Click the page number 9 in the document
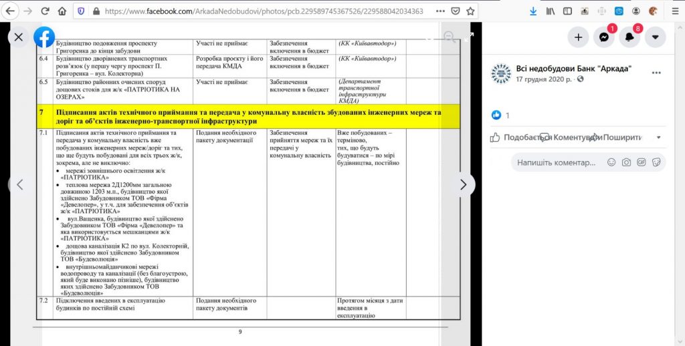Image resolution: width=685 pixels, height=346 pixels. pos(240,332)
